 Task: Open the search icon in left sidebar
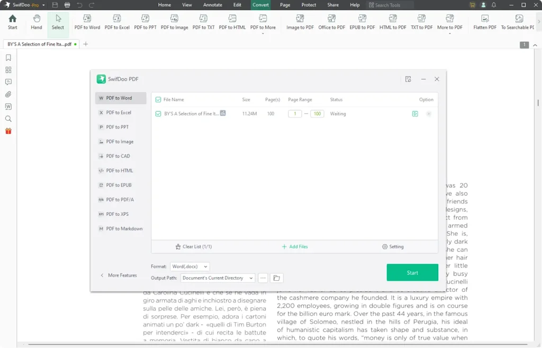pos(8,118)
